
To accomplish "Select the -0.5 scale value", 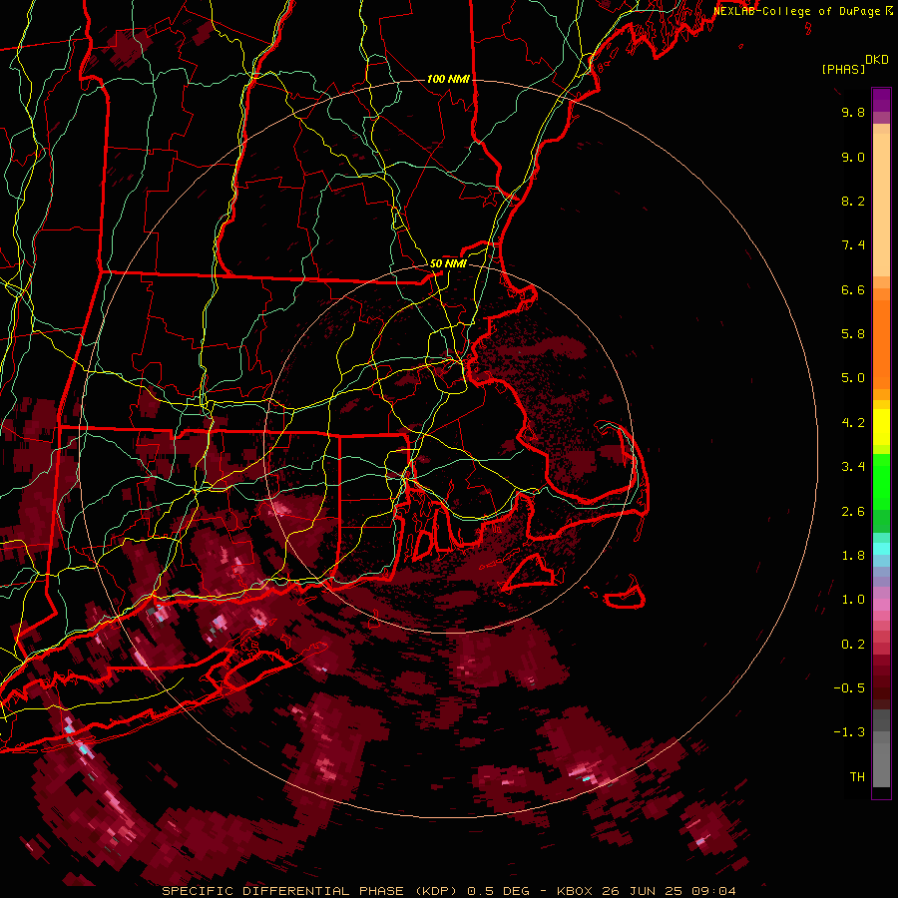I will coord(849,688).
